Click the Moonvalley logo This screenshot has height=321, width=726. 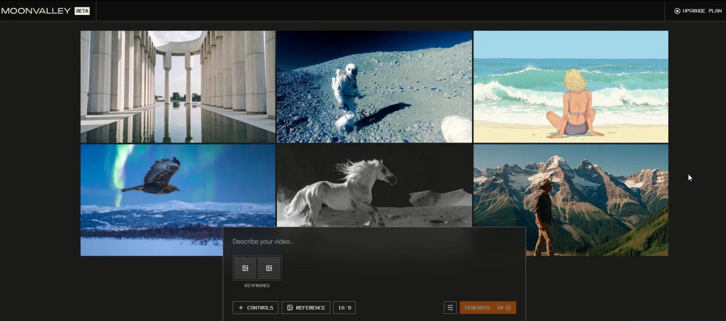(x=36, y=11)
